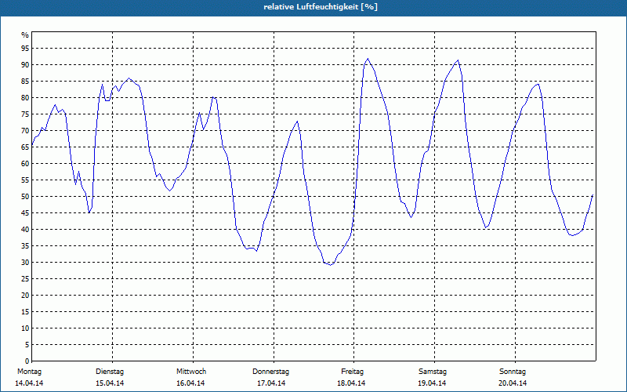The width and height of the screenshot is (627, 392).
Task: Click the date 16.04.14
Action: tap(190, 383)
